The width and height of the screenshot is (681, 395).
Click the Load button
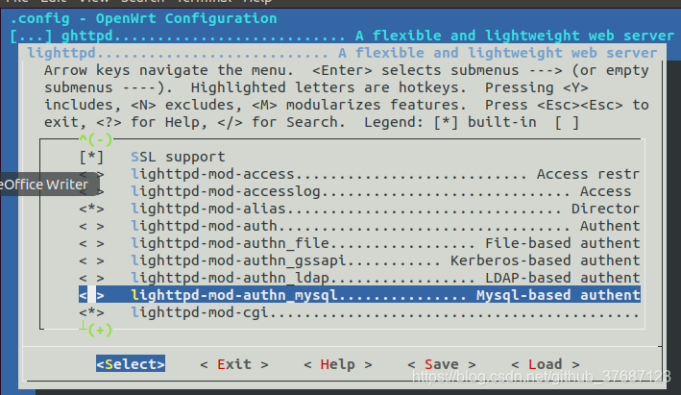pos(546,364)
